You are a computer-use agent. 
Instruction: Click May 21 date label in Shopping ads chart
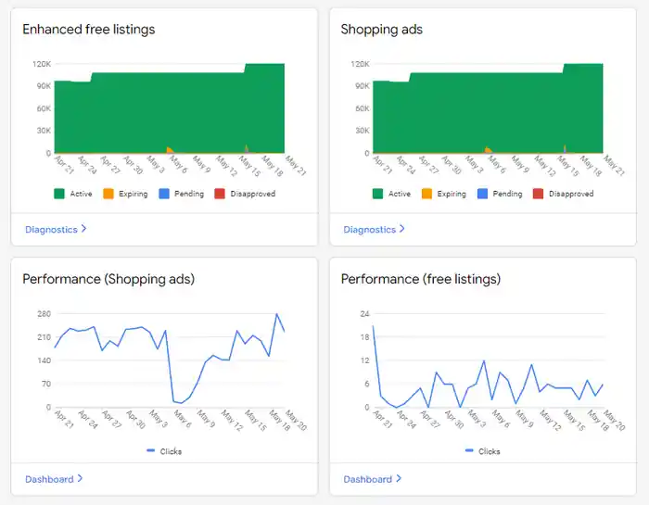pyautogui.click(x=614, y=166)
